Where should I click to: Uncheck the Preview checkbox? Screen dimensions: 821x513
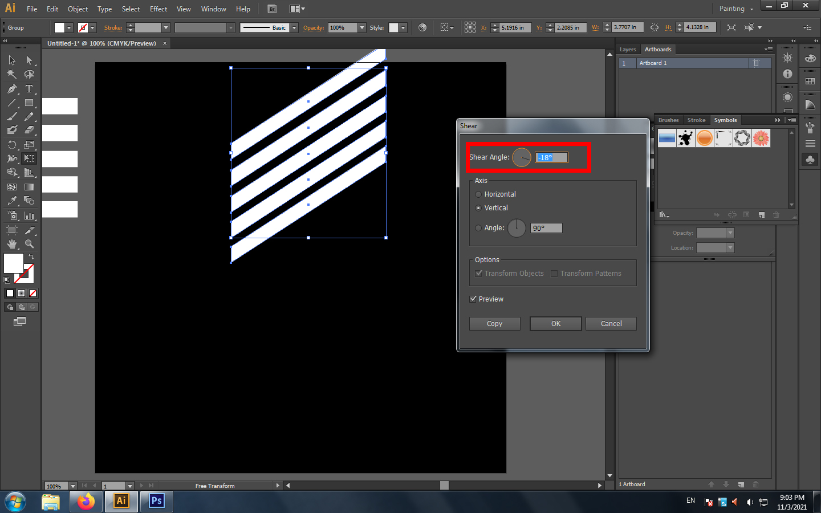pyautogui.click(x=473, y=299)
